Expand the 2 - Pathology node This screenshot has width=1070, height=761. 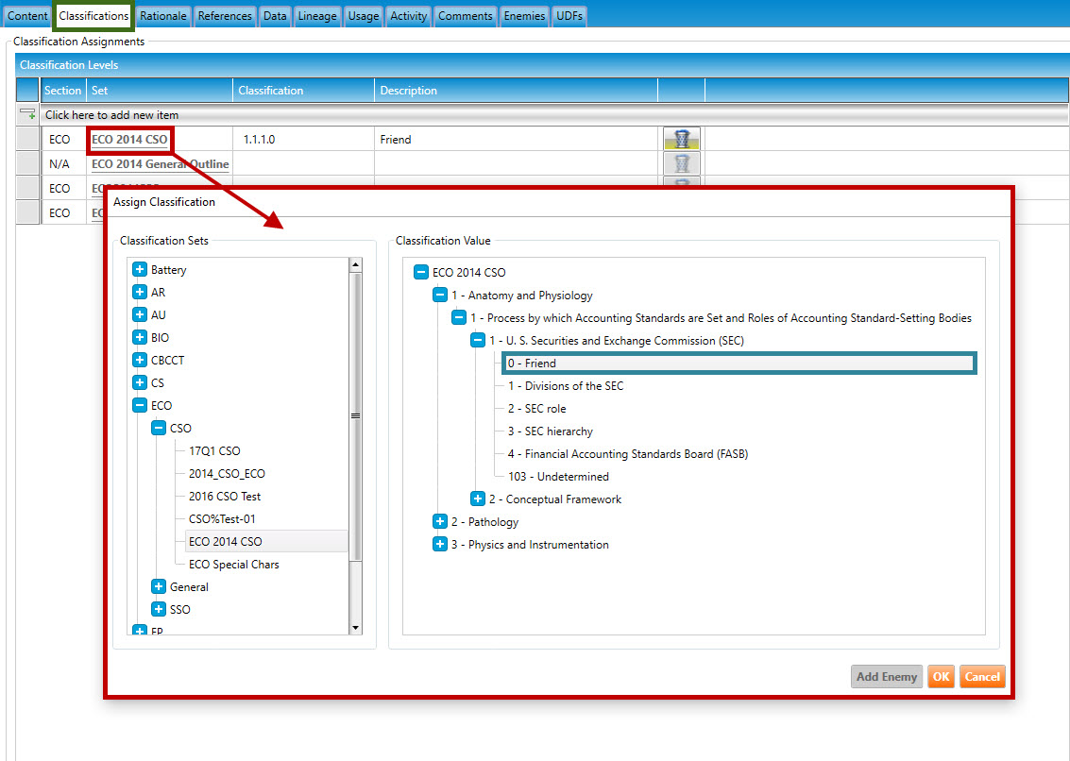[x=439, y=521]
